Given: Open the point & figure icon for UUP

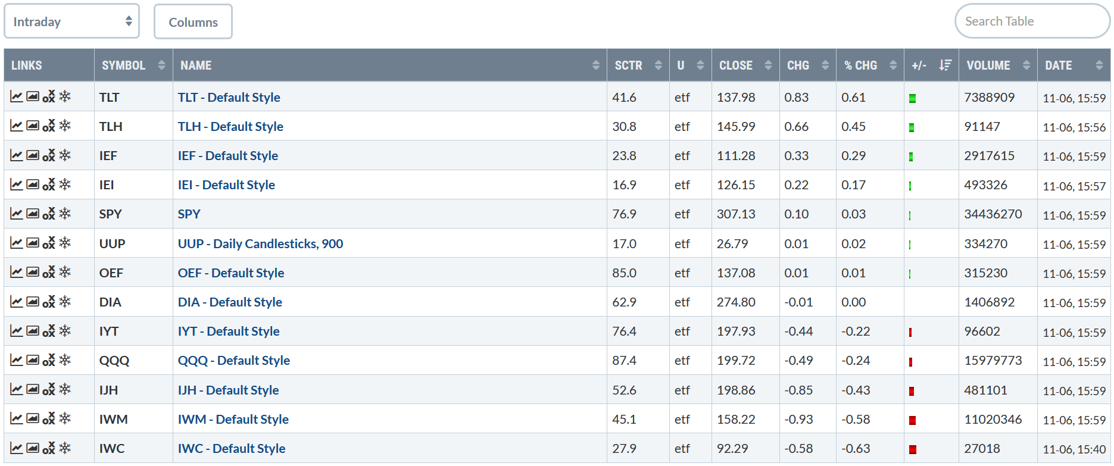Looking at the screenshot, I should tap(49, 243).
